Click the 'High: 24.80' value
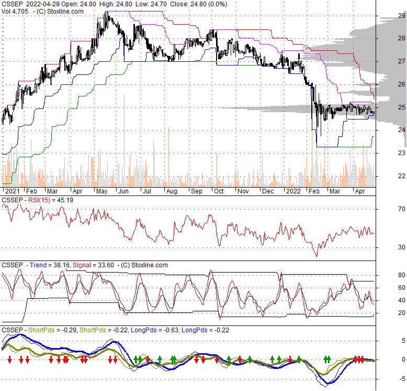Viewport: 407px width, 391px height. coord(116,4)
